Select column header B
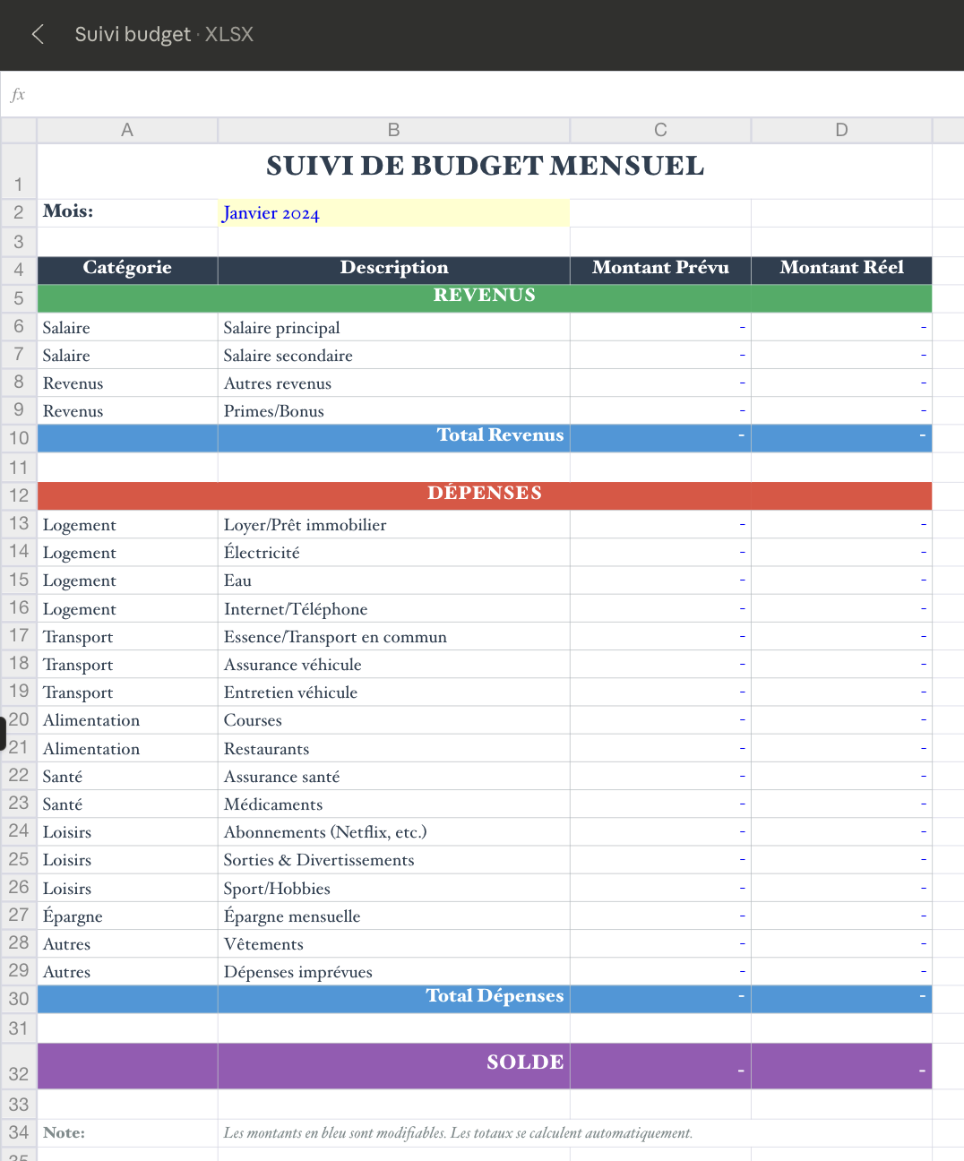 (393, 130)
